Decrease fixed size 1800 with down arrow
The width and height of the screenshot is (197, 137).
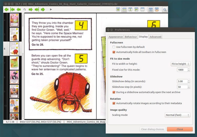click(189, 71)
